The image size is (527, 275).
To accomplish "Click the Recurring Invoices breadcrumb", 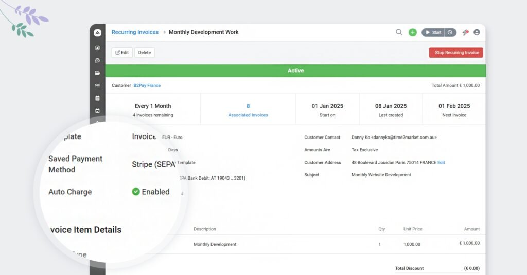I will point(135,32).
